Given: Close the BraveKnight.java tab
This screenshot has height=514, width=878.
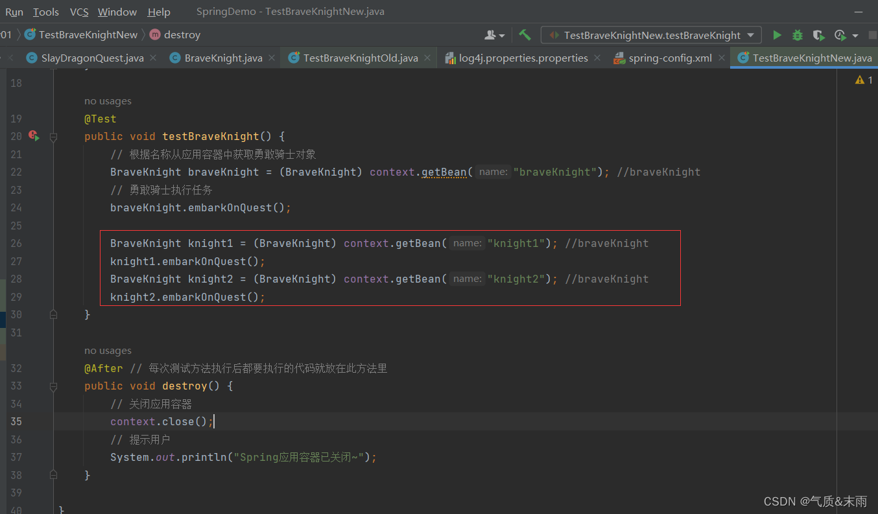Looking at the screenshot, I should pos(272,58).
